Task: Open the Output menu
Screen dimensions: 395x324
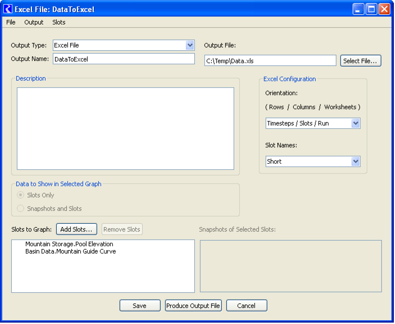Action: coord(34,22)
